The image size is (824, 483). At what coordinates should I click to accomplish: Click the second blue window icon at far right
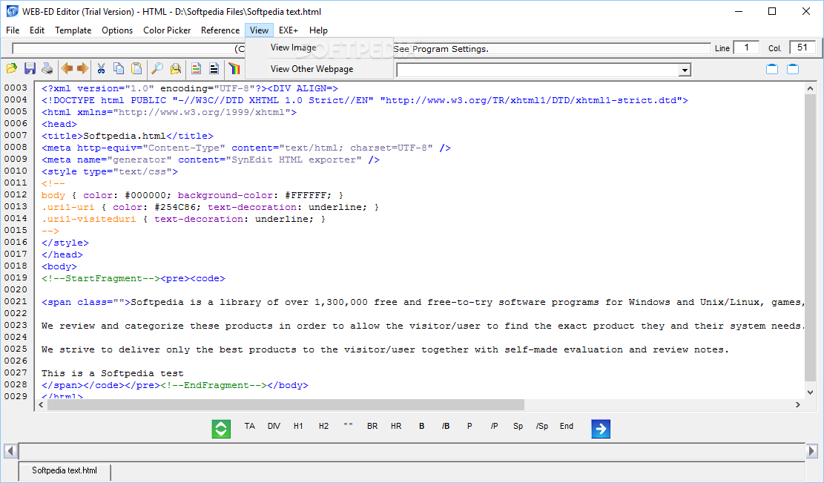pos(793,69)
